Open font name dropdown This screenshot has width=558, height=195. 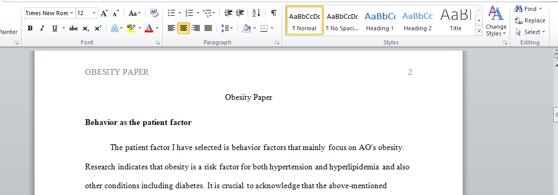tap(72, 13)
